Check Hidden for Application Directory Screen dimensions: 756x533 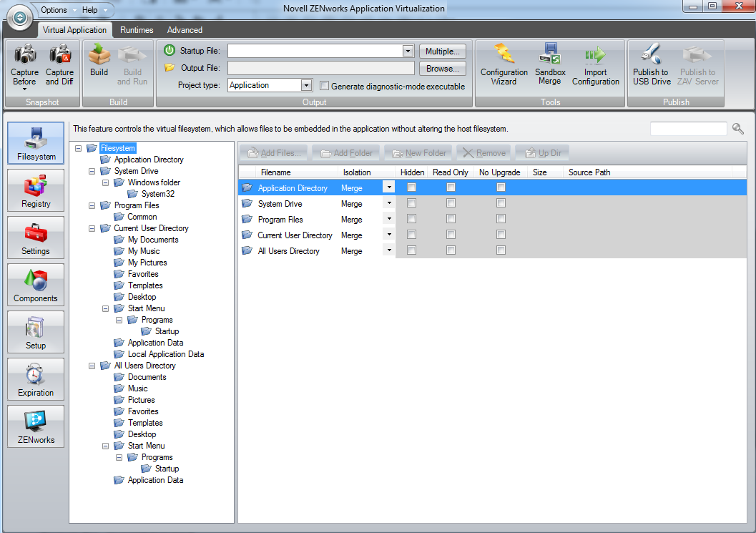click(411, 187)
